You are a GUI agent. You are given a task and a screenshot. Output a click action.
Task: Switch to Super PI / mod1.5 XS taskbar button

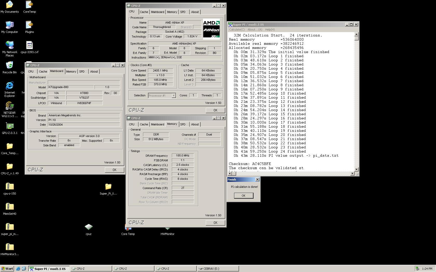(x=49, y=269)
